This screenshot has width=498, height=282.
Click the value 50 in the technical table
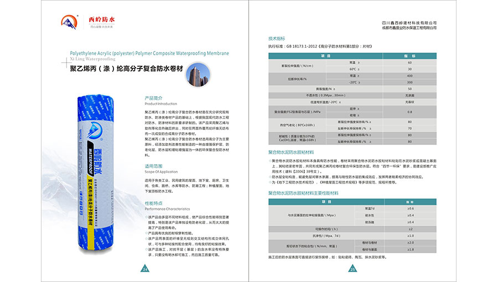[x=409, y=89]
